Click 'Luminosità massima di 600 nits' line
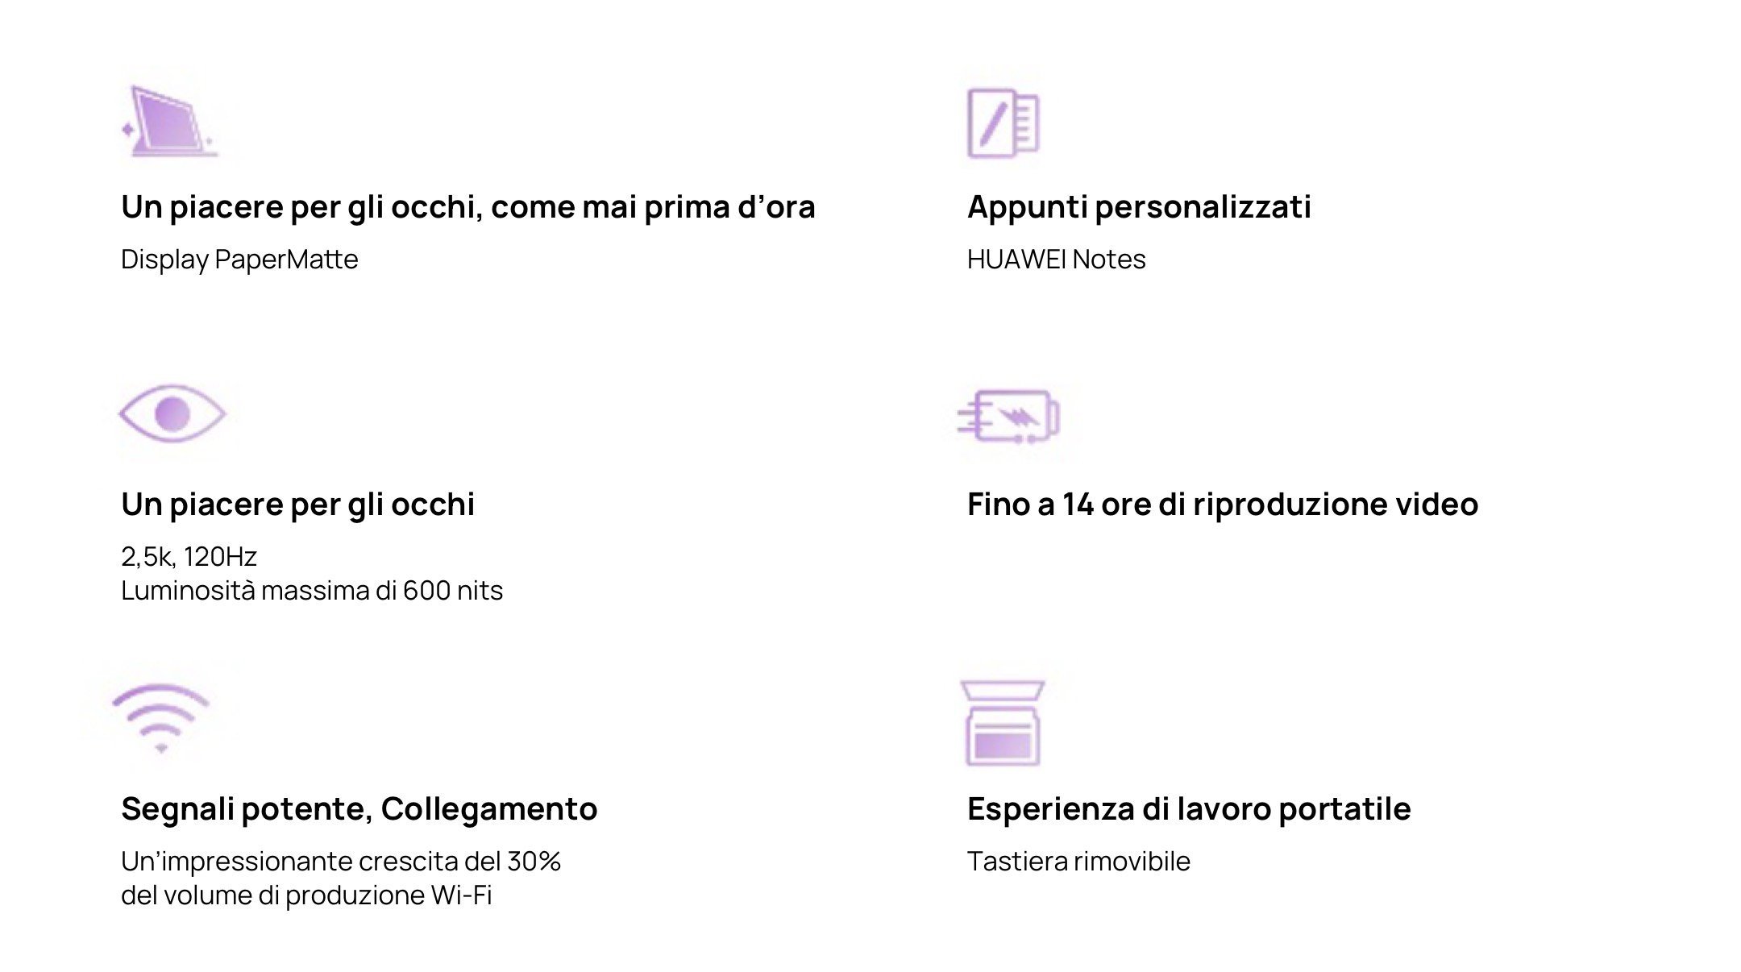This screenshot has width=1741, height=972. click(x=312, y=590)
